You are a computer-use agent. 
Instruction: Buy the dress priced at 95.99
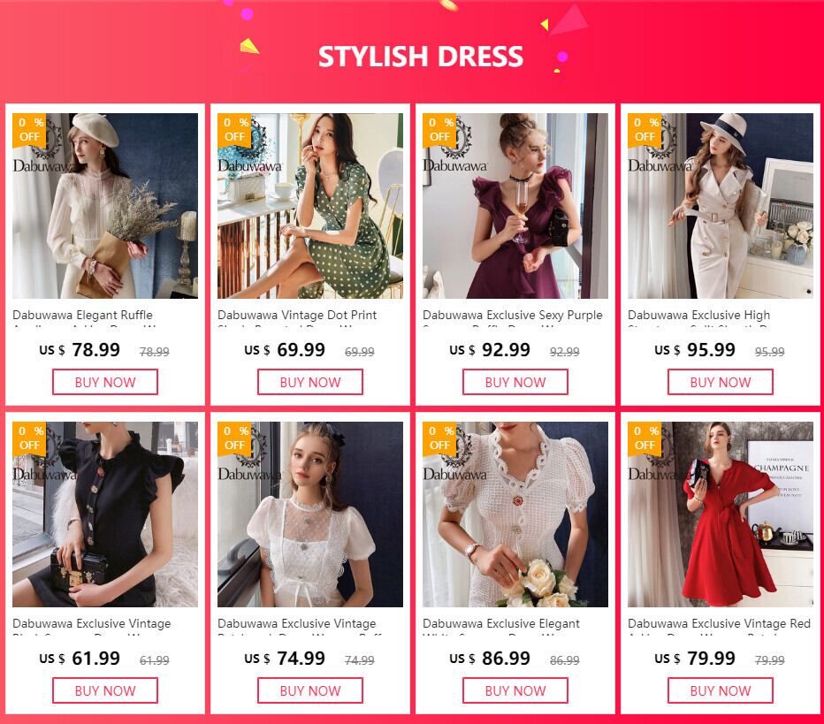tap(721, 382)
